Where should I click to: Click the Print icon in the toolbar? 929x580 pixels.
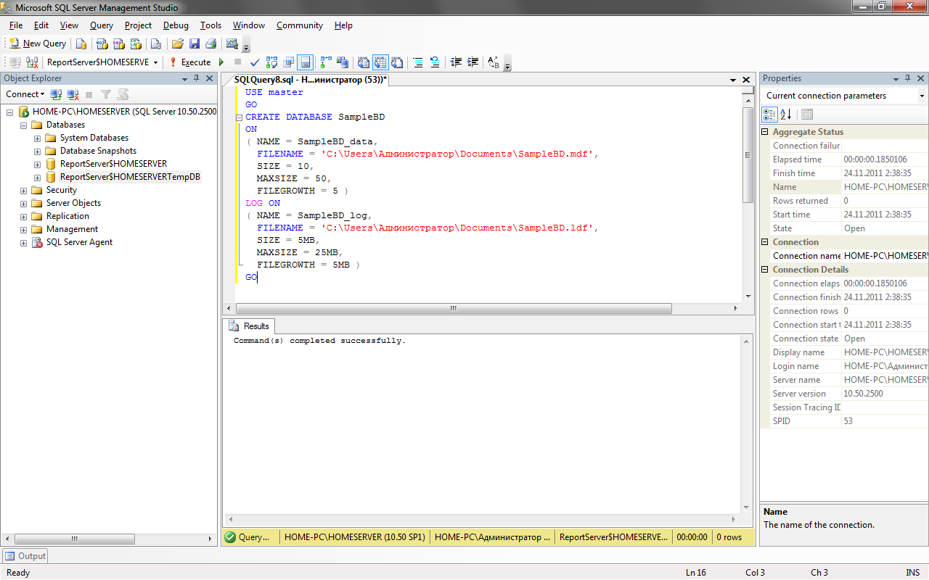(x=210, y=43)
